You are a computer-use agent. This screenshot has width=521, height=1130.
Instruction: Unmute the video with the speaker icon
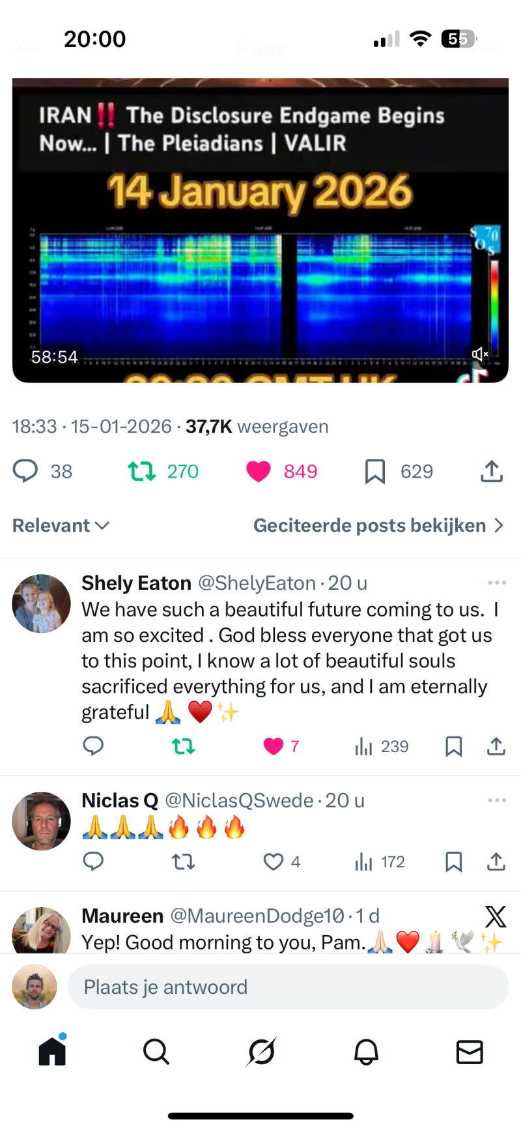[480, 354]
